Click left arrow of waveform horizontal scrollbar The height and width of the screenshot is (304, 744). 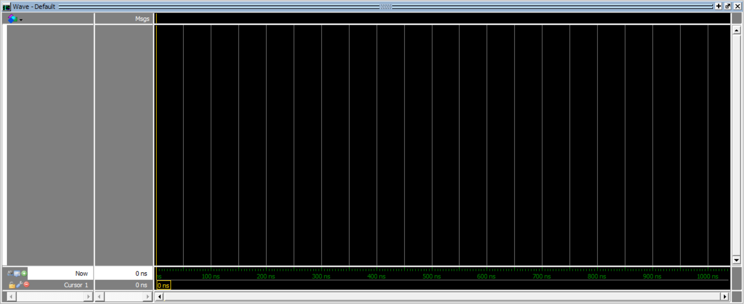[x=160, y=297]
